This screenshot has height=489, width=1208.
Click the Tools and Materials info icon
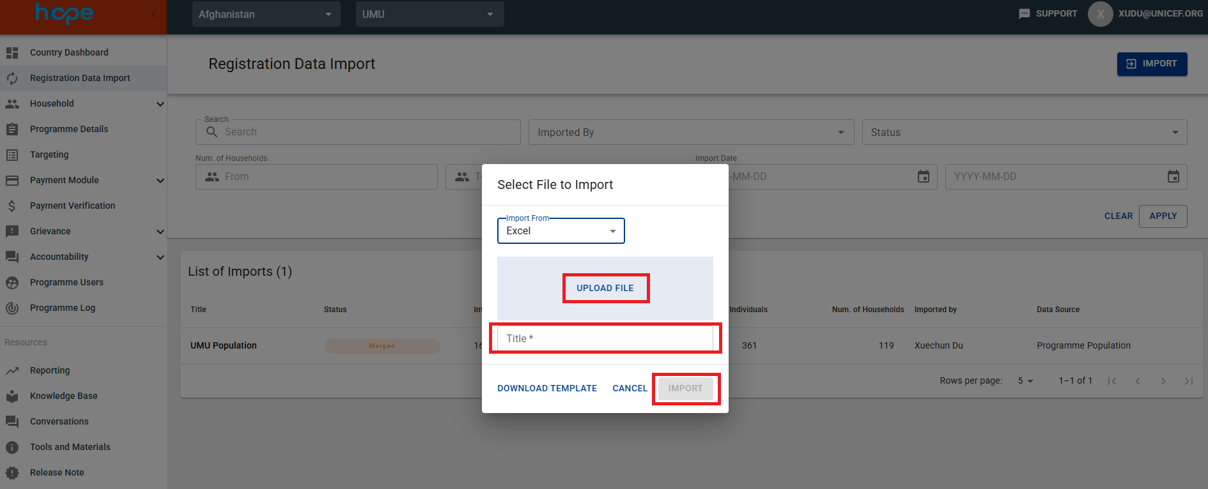12,447
